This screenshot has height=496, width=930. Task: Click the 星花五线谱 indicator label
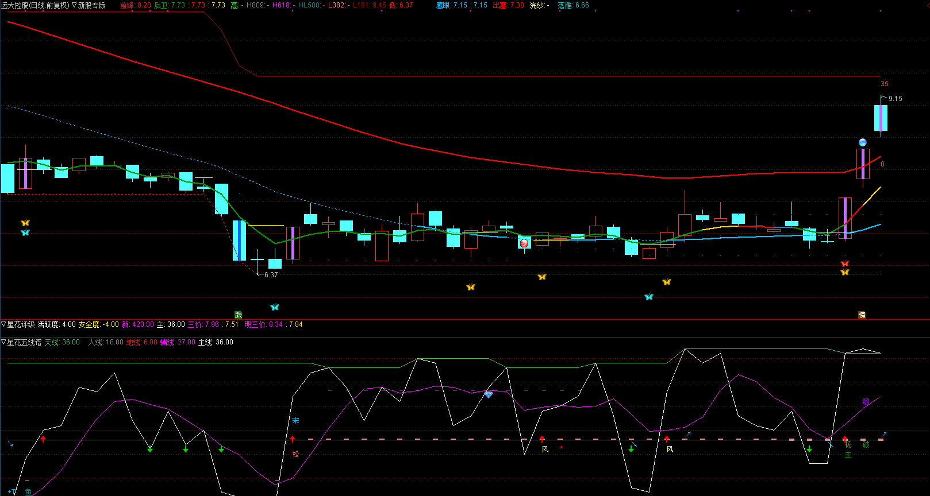(24, 342)
